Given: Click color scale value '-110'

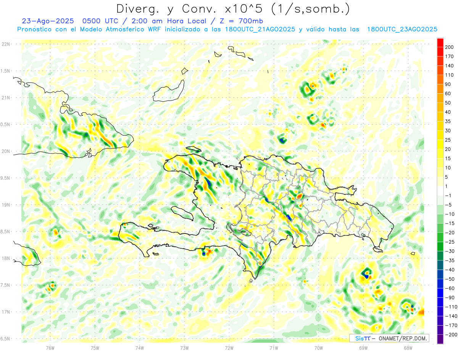Looking at the screenshot, I should point(451,307).
